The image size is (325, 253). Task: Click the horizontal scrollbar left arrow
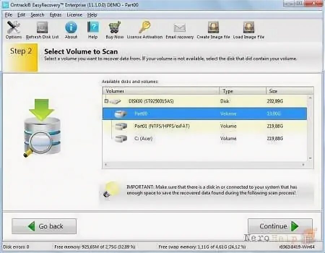coord(106,165)
